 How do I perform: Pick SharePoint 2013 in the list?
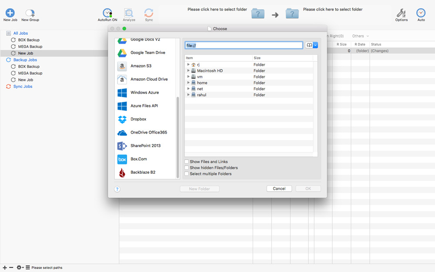[145, 146]
